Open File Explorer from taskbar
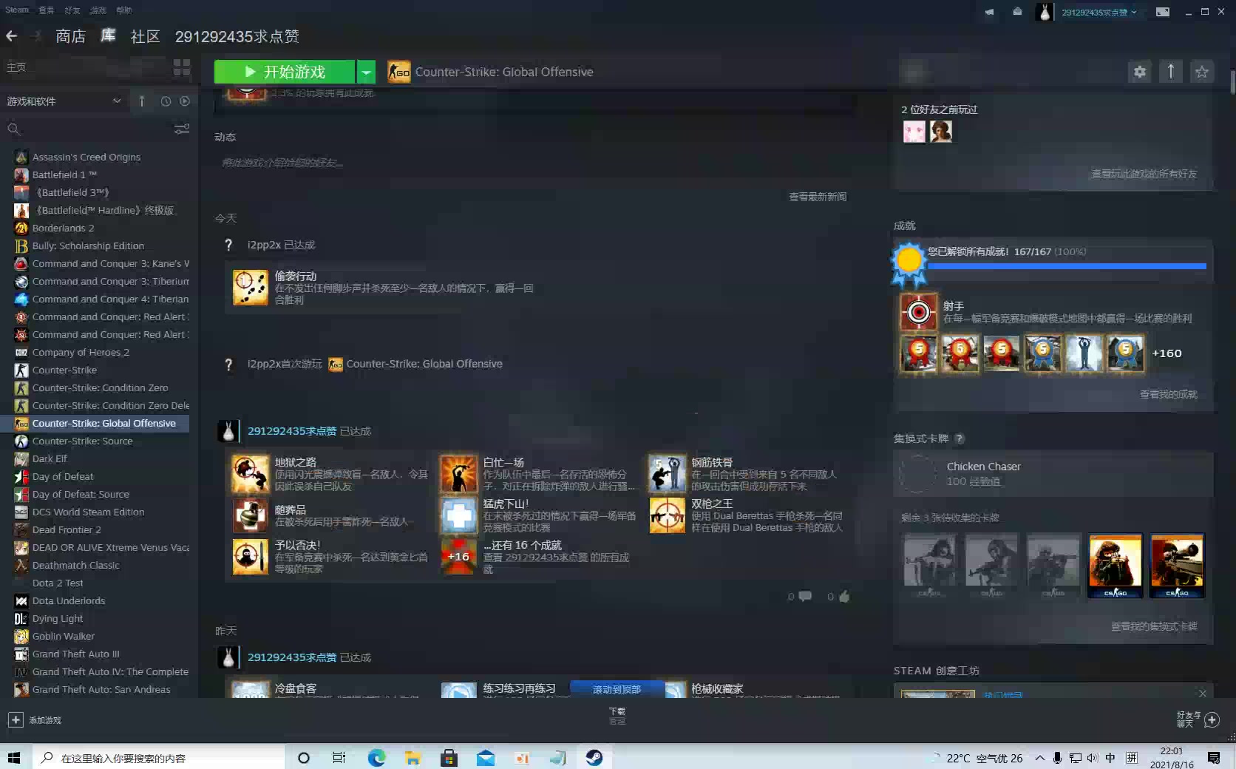This screenshot has height=769, width=1236. click(x=412, y=758)
